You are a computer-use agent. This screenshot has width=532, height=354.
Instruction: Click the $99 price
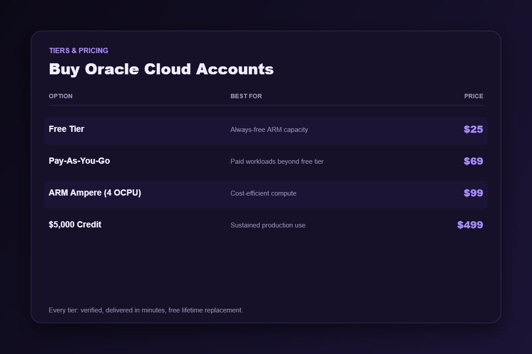[473, 193]
